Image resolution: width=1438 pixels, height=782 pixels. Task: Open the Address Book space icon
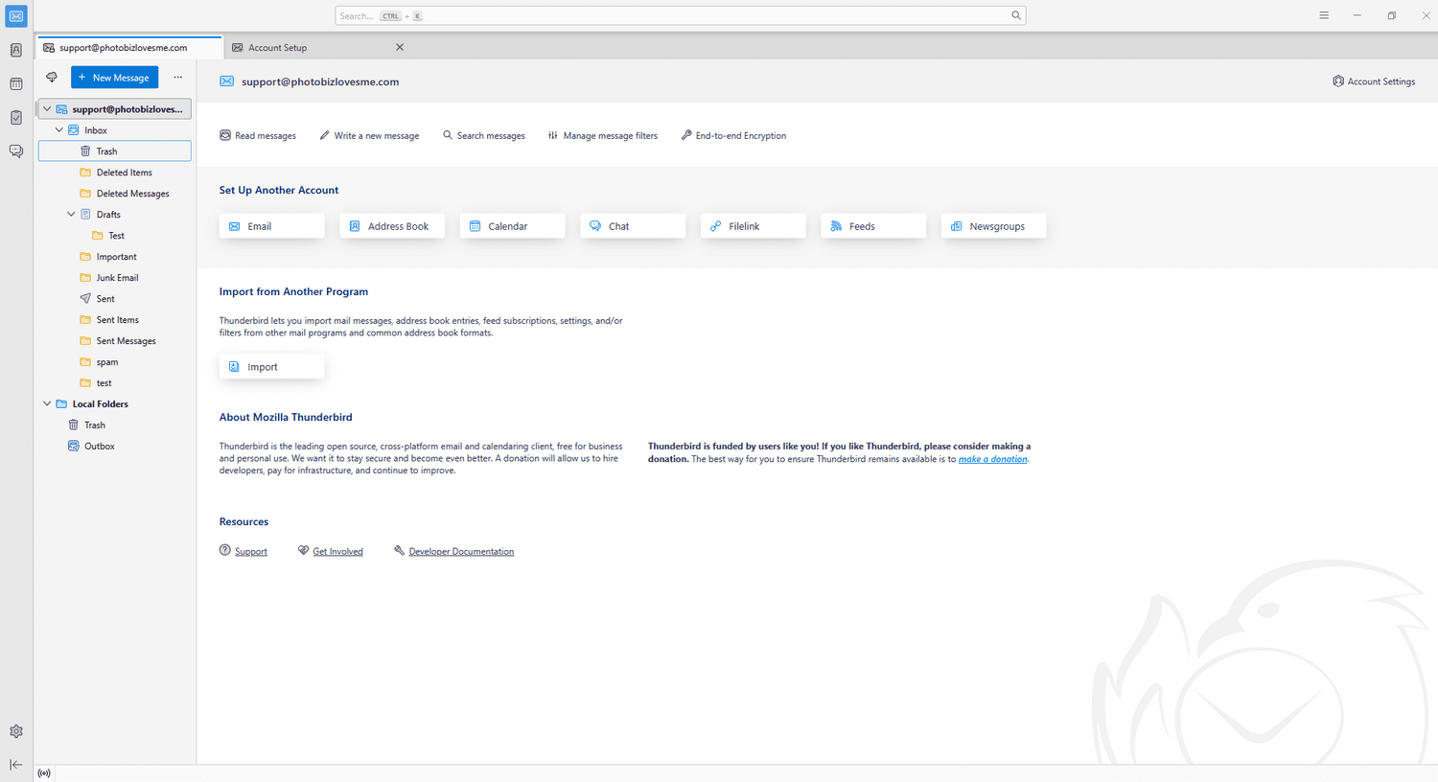[x=16, y=50]
